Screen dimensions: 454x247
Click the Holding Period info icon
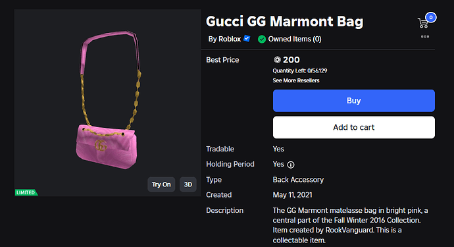(x=291, y=165)
